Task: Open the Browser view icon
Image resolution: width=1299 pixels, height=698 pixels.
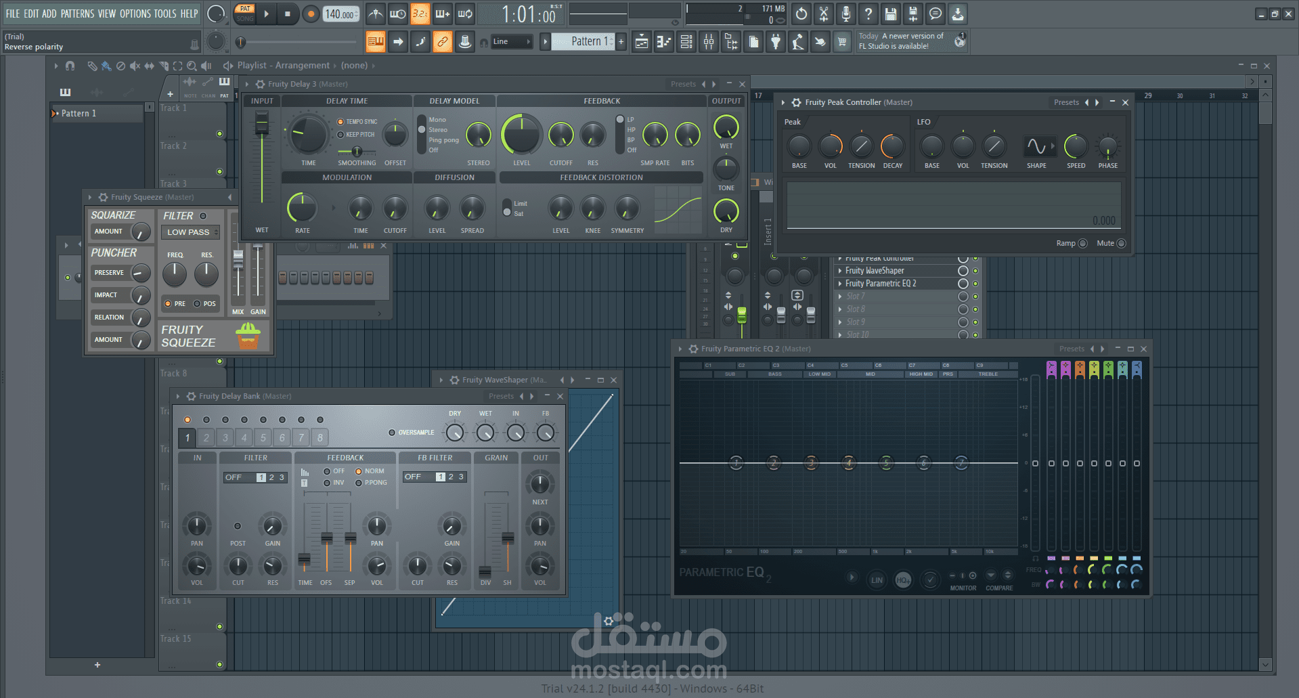Action: pos(731,42)
